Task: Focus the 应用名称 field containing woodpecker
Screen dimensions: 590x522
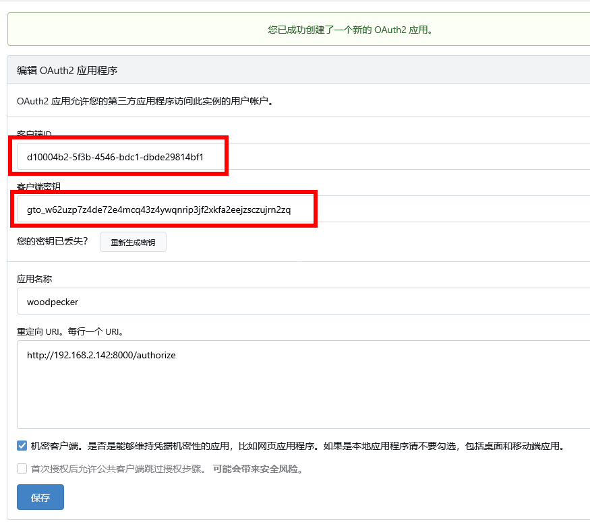Action: (303, 302)
